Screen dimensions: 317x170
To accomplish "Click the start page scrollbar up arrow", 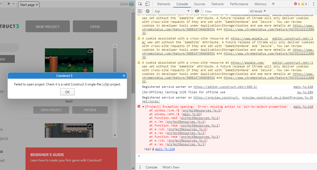I will point(133,10).
